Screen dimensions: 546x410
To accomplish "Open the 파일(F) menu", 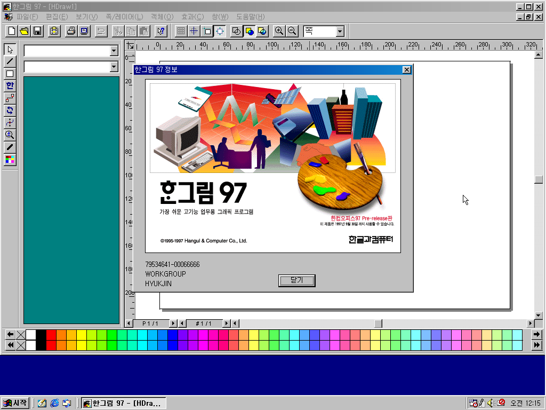I will point(27,17).
